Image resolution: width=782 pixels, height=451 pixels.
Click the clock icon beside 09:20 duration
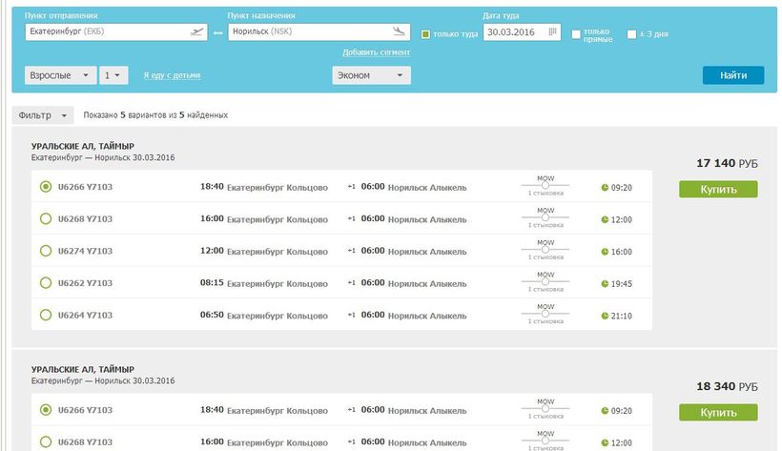[x=605, y=187]
